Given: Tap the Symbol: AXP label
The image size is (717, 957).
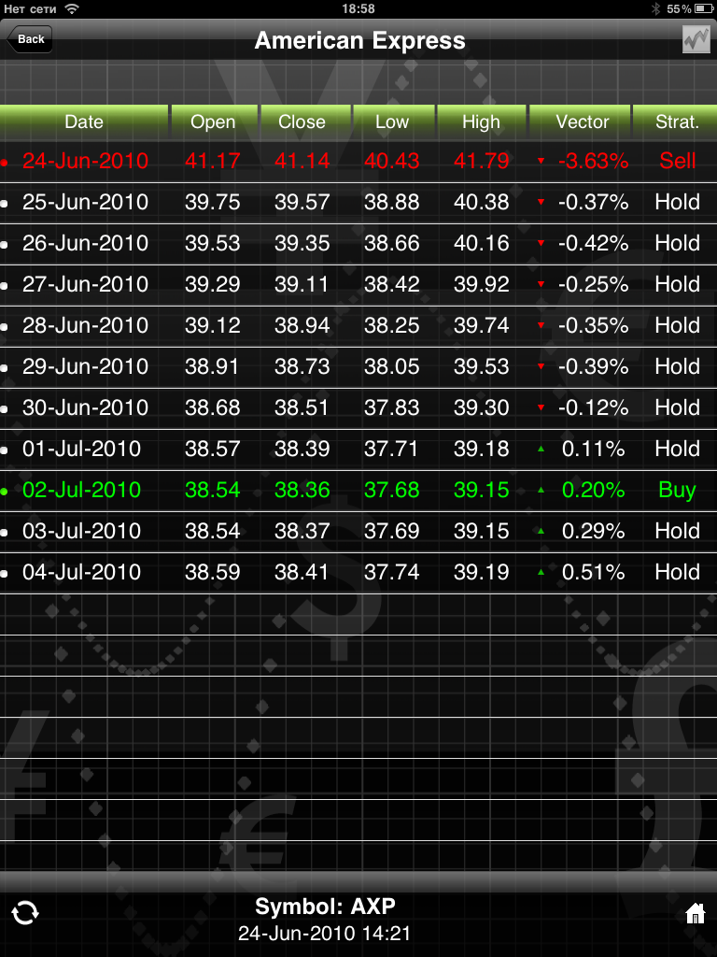Looking at the screenshot, I should 325,907.
